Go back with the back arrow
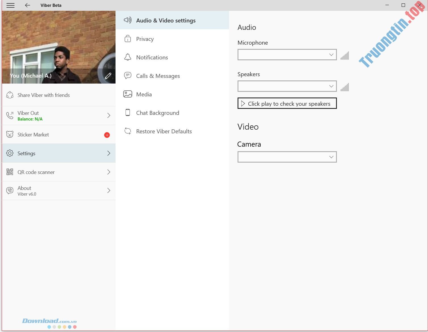Image resolution: width=428 pixels, height=332 pixels. point(28,5)
